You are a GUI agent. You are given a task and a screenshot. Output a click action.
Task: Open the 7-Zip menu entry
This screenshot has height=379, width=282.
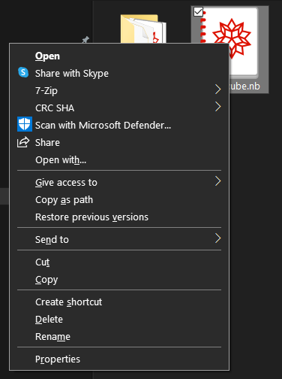point(119,91)
